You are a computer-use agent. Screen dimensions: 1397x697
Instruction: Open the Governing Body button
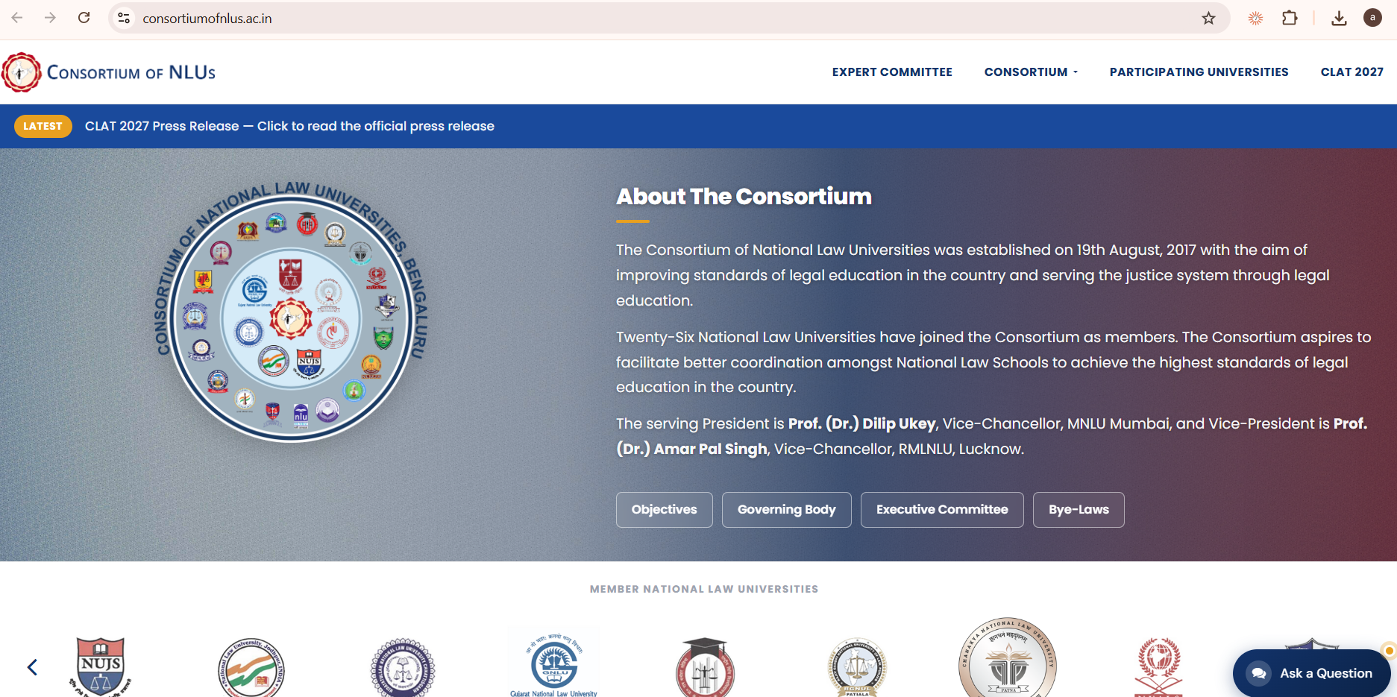click(786, 510)
